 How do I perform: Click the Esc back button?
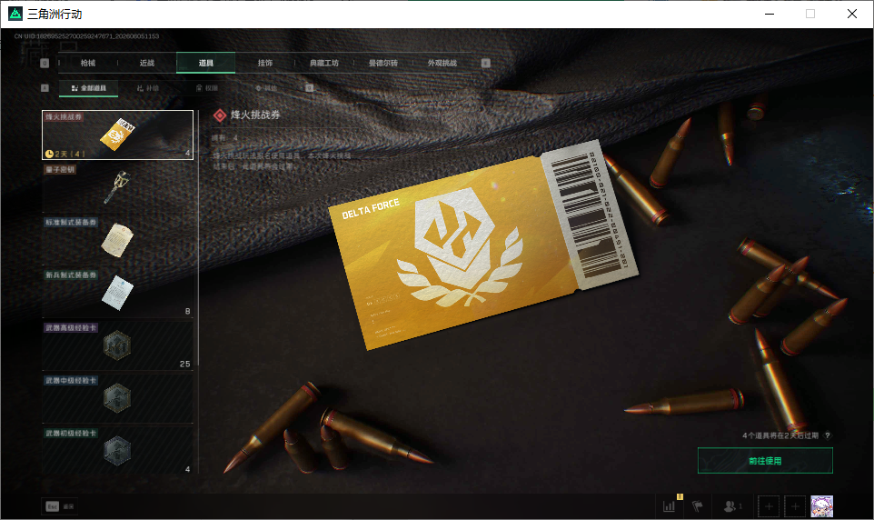(60, 506)
